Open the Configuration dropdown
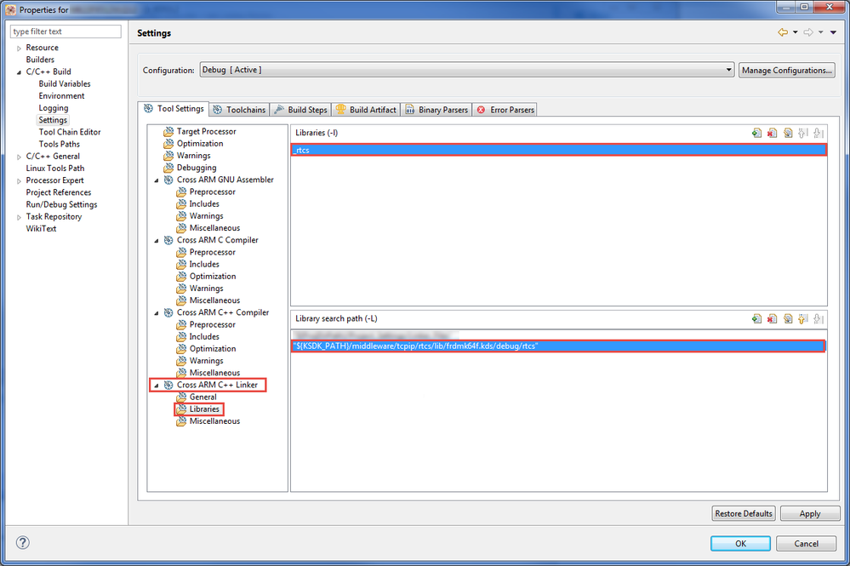This screenshot has height=566, width=850. pyautogui.click(x=467, y=70)
